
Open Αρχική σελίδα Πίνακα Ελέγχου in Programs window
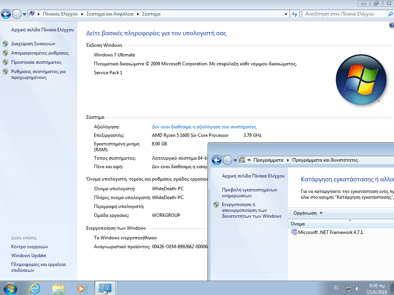pos(253,176)
